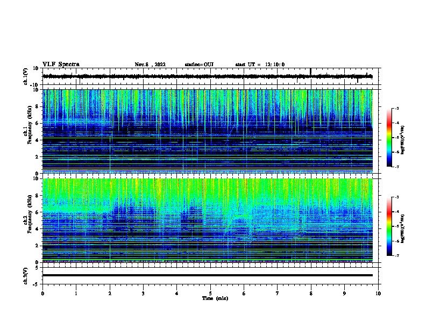Click the "8" kHz tick on ch.2 frequency axis

click(x=37, y=196)
